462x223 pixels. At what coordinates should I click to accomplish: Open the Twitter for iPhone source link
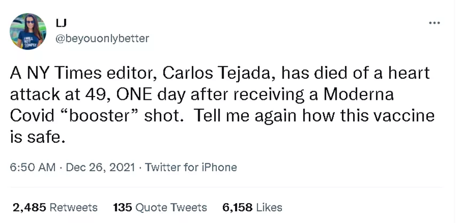coord(192,167)
